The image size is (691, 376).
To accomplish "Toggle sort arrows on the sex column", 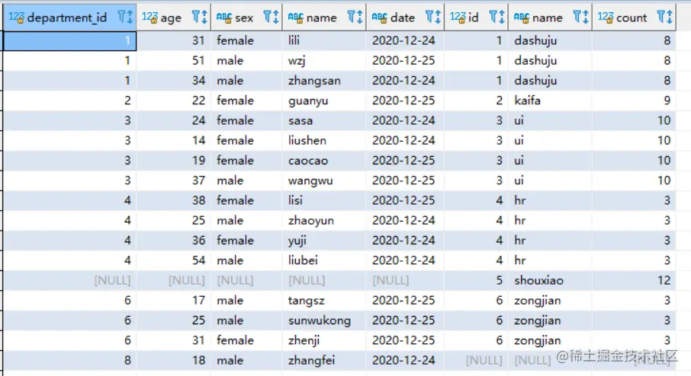I will pyautogui.click(x=275, y=18).
